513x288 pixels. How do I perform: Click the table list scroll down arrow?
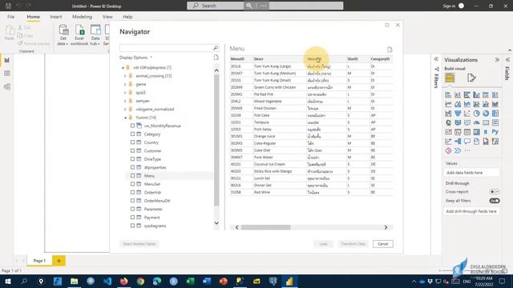216,222
